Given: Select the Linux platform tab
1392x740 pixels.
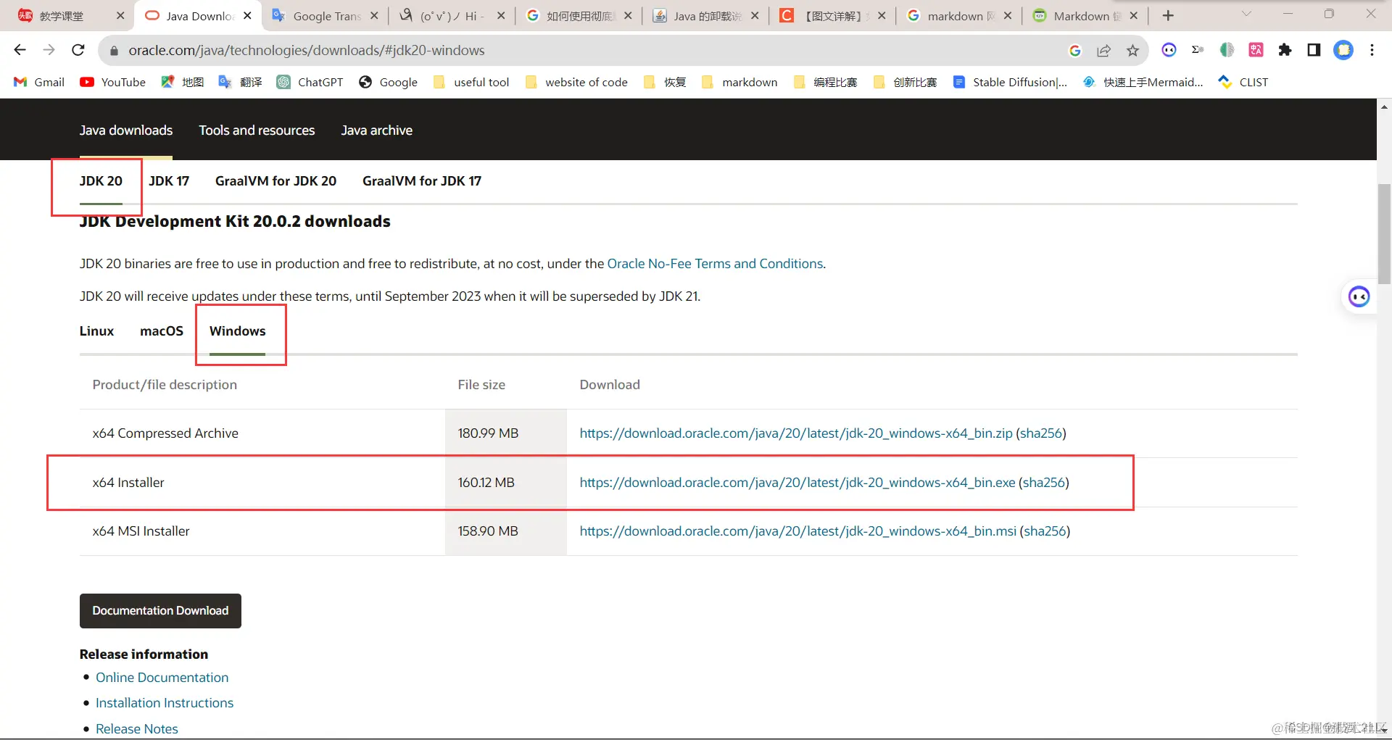Looking at the screenshot, I should click(96, 331).
